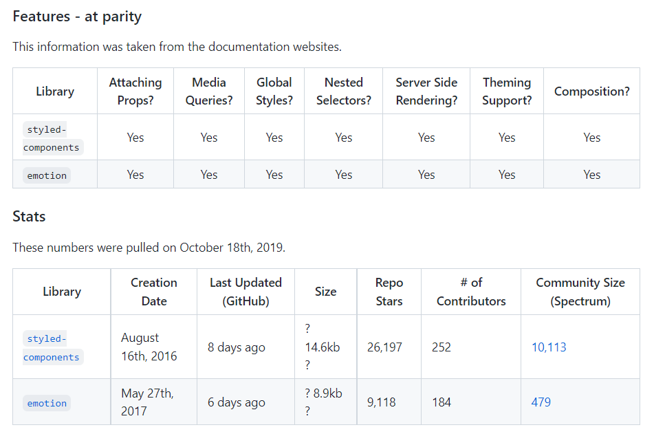
Task: Click the 'Media Queries?' column header
Action: pyautogui.click(x=209, y=91)
